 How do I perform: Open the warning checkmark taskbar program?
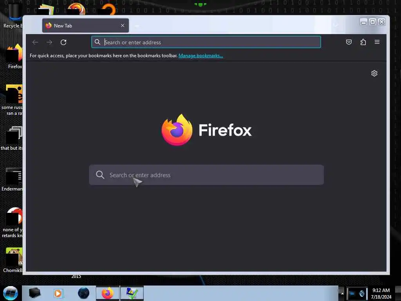tap(132, 293)
